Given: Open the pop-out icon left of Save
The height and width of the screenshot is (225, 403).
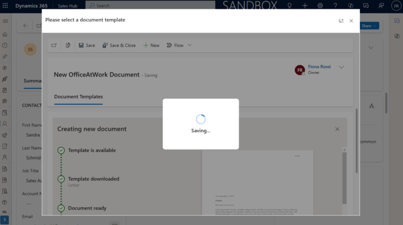Looking at the screenshot, I should point(54,45).
